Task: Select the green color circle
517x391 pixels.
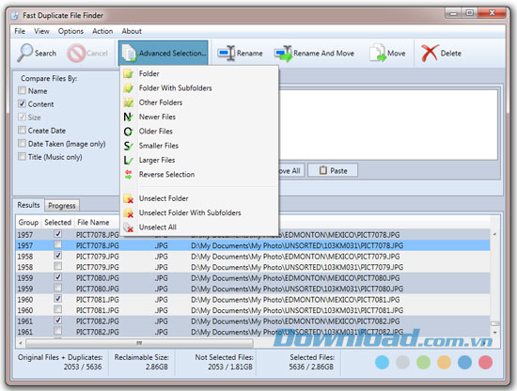Action: pyautogui.click(x=423, y=362)
